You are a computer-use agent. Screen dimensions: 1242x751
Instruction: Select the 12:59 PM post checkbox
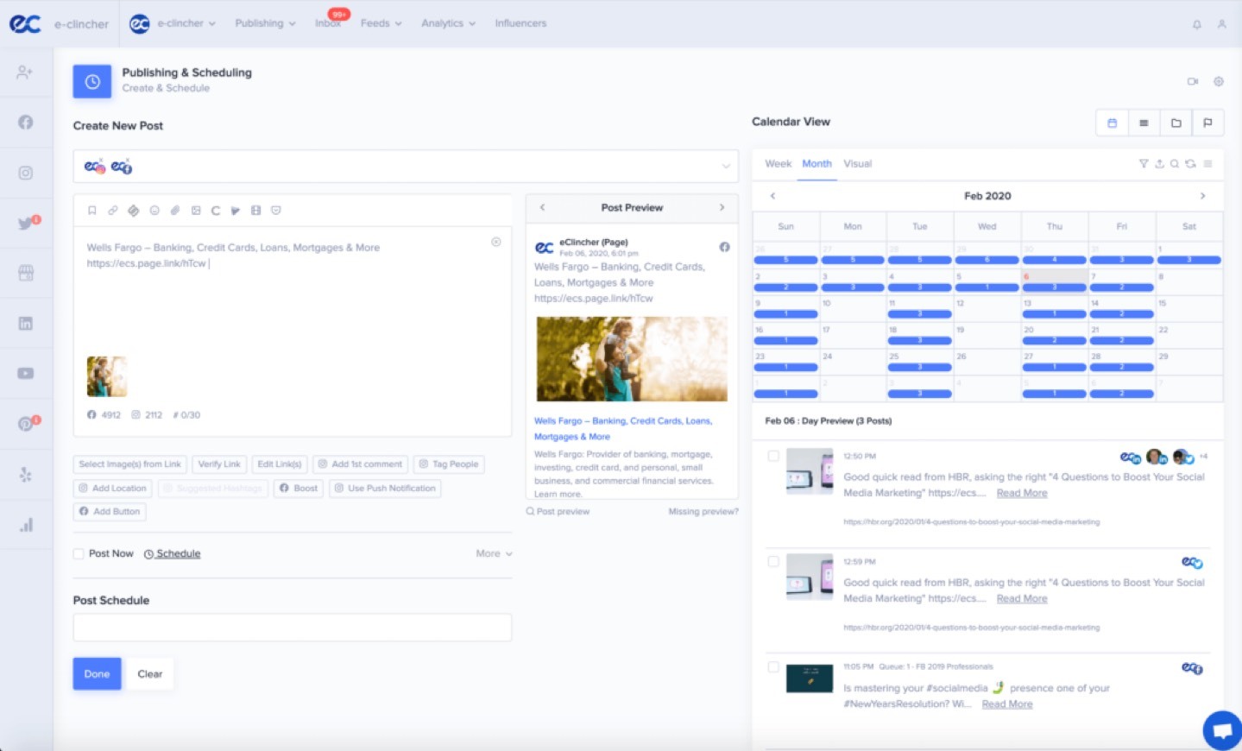[773, 561]
